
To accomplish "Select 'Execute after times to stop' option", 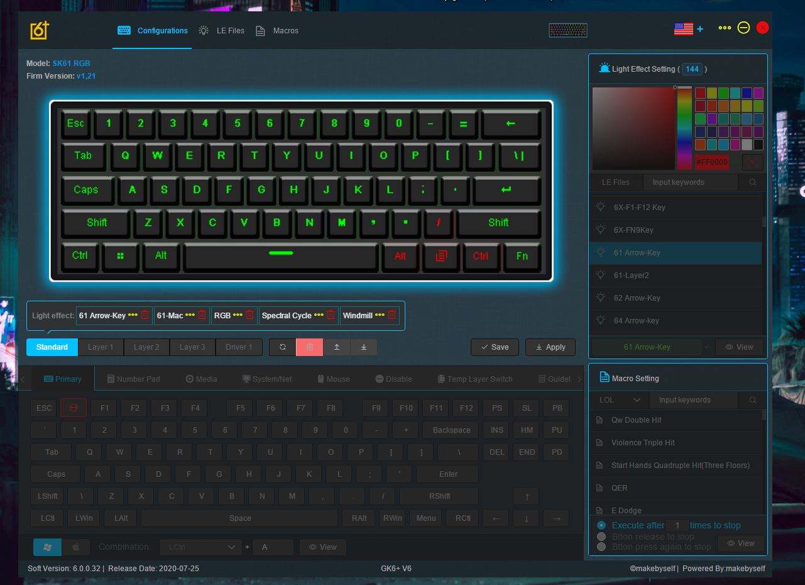I will [x=601, y=525].
